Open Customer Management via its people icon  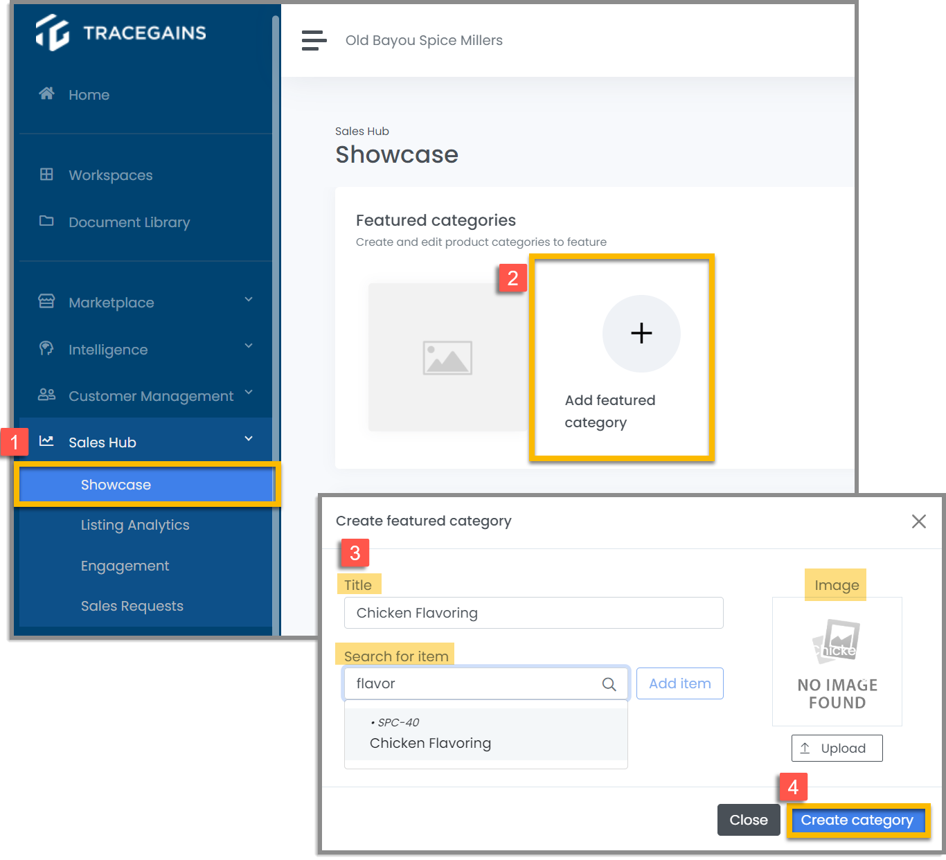click(46, 395)
